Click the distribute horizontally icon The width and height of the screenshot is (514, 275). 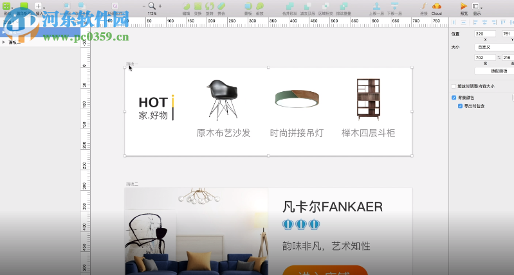[x=454, y=22]
